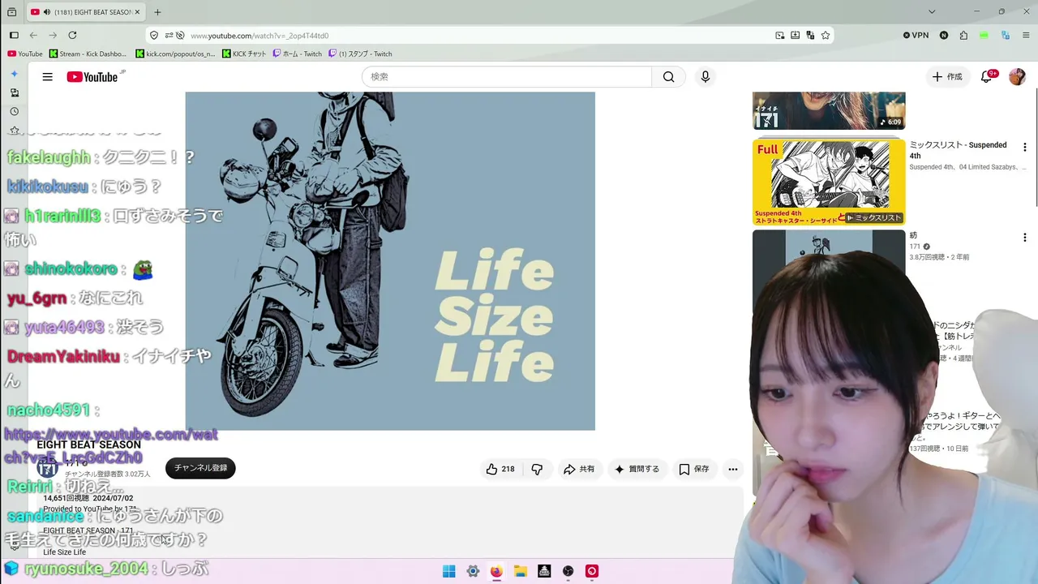Open the Suspended 4th mix playlist thumbnail
This screenshot has height=584, width=1038.
click(829, 182)
